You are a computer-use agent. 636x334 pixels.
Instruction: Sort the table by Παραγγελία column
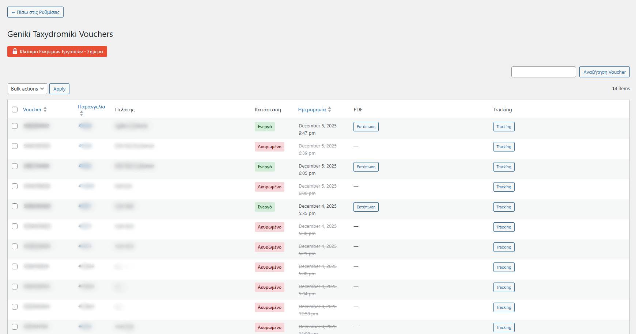pyautogui.click(x=91, y=107)
